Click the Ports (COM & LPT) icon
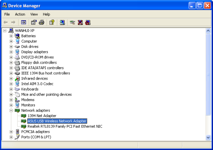213x150 pixels. tap(17, 137)
